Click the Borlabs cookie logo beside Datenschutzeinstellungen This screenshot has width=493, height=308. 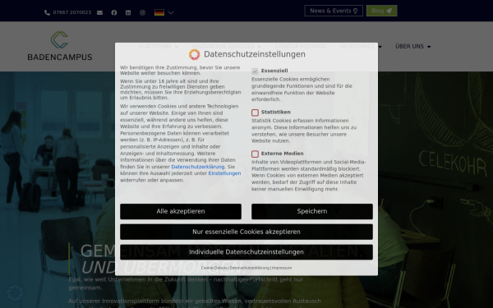[x=194, y=54]
